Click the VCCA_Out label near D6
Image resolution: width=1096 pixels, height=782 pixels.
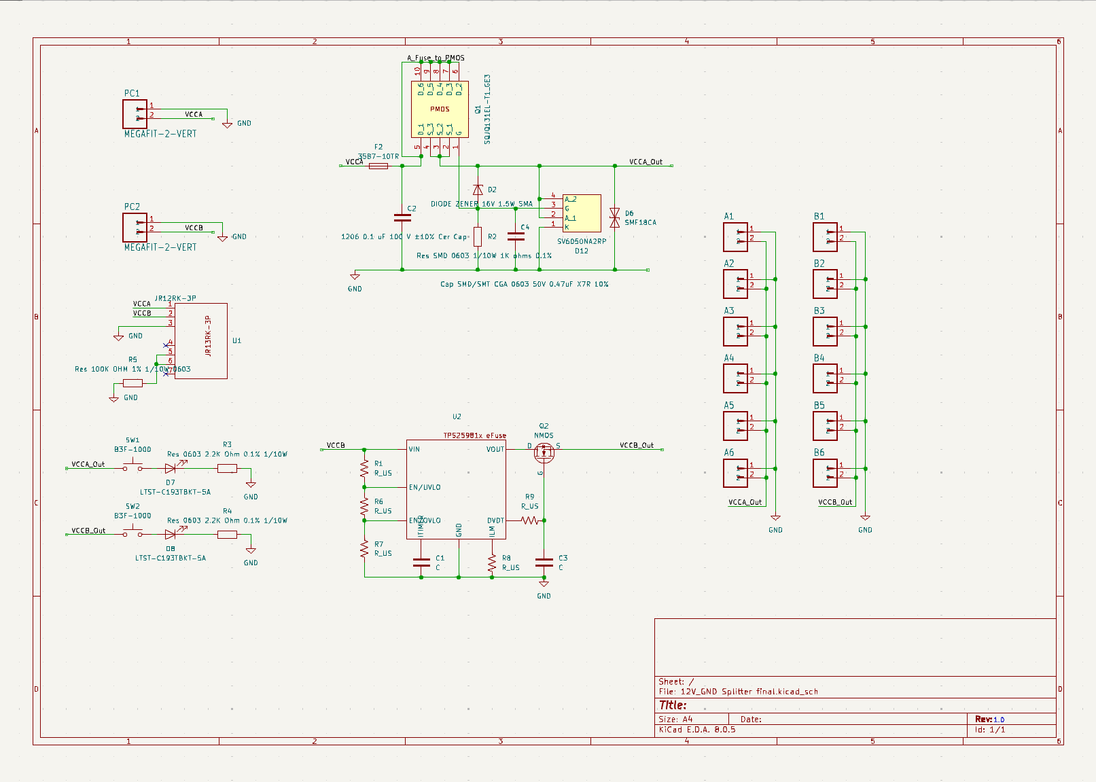coord(646,162)
